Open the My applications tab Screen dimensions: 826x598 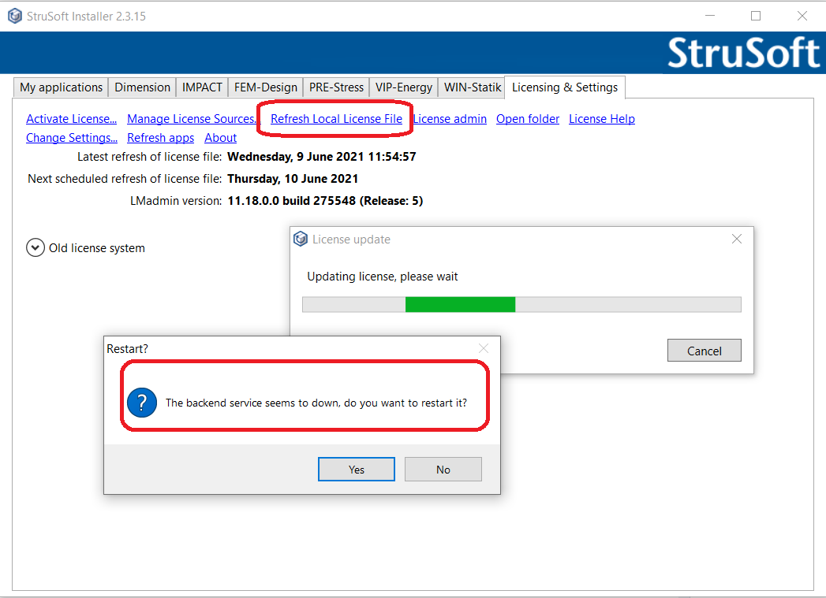[x=61, y=87]
